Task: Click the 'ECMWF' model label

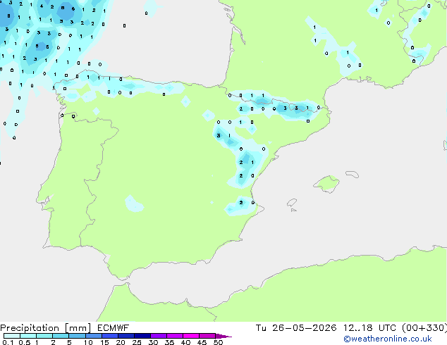Action: pos(114,328)
